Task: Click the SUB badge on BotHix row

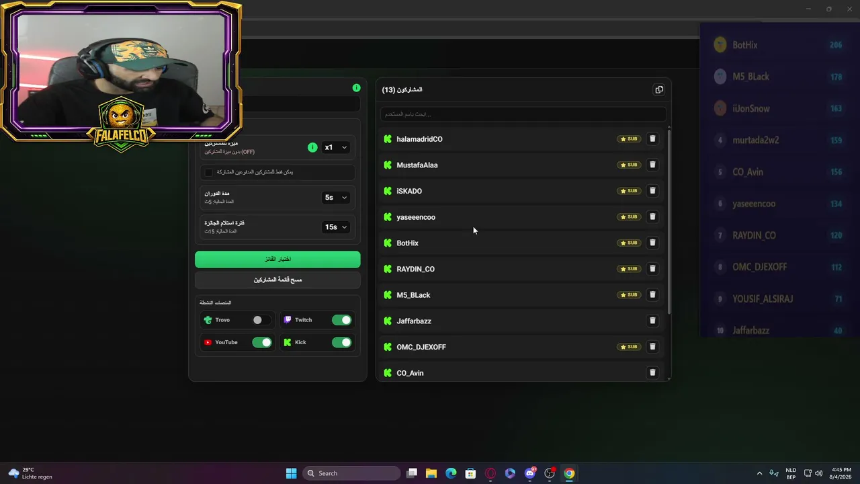Action: pos(629,243)
